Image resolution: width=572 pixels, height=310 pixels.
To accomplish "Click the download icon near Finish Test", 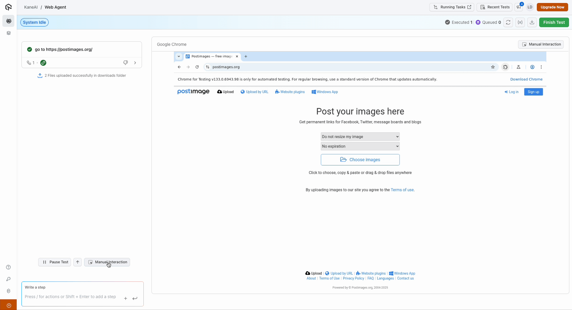I will tap(532, 22).
